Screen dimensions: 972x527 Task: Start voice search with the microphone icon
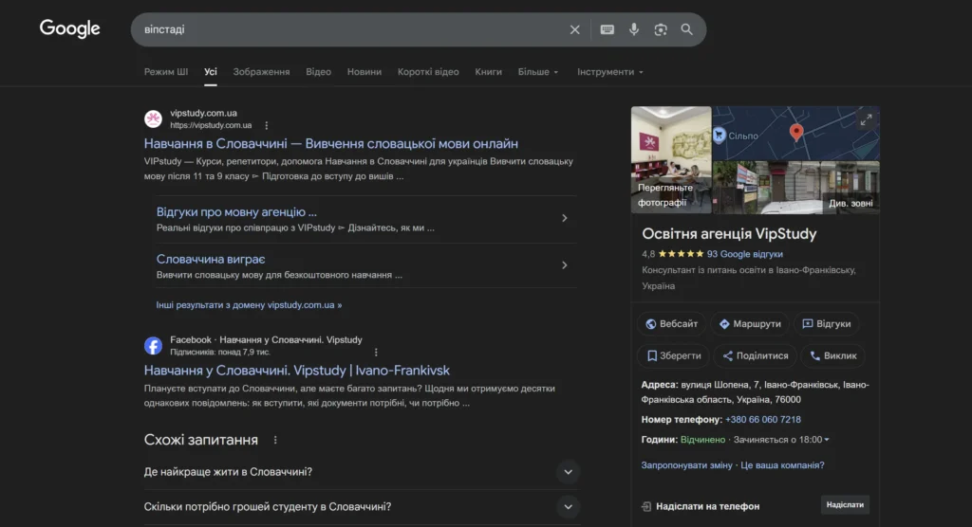[x=633, y=29]
